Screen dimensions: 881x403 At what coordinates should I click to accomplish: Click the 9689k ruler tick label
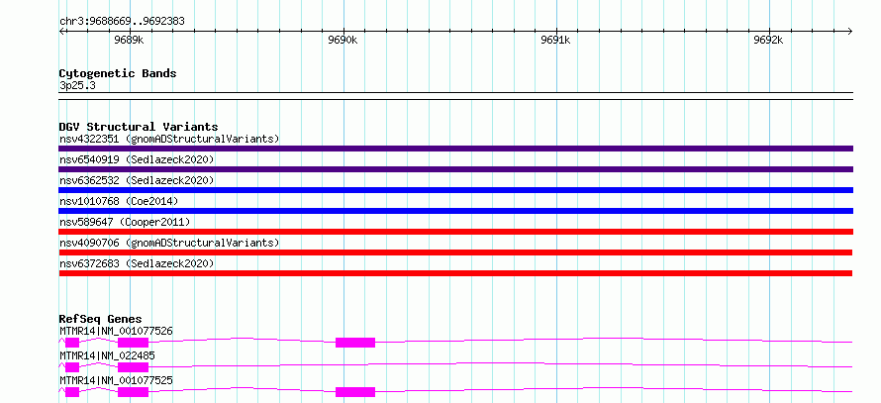(x=130, y=40)
